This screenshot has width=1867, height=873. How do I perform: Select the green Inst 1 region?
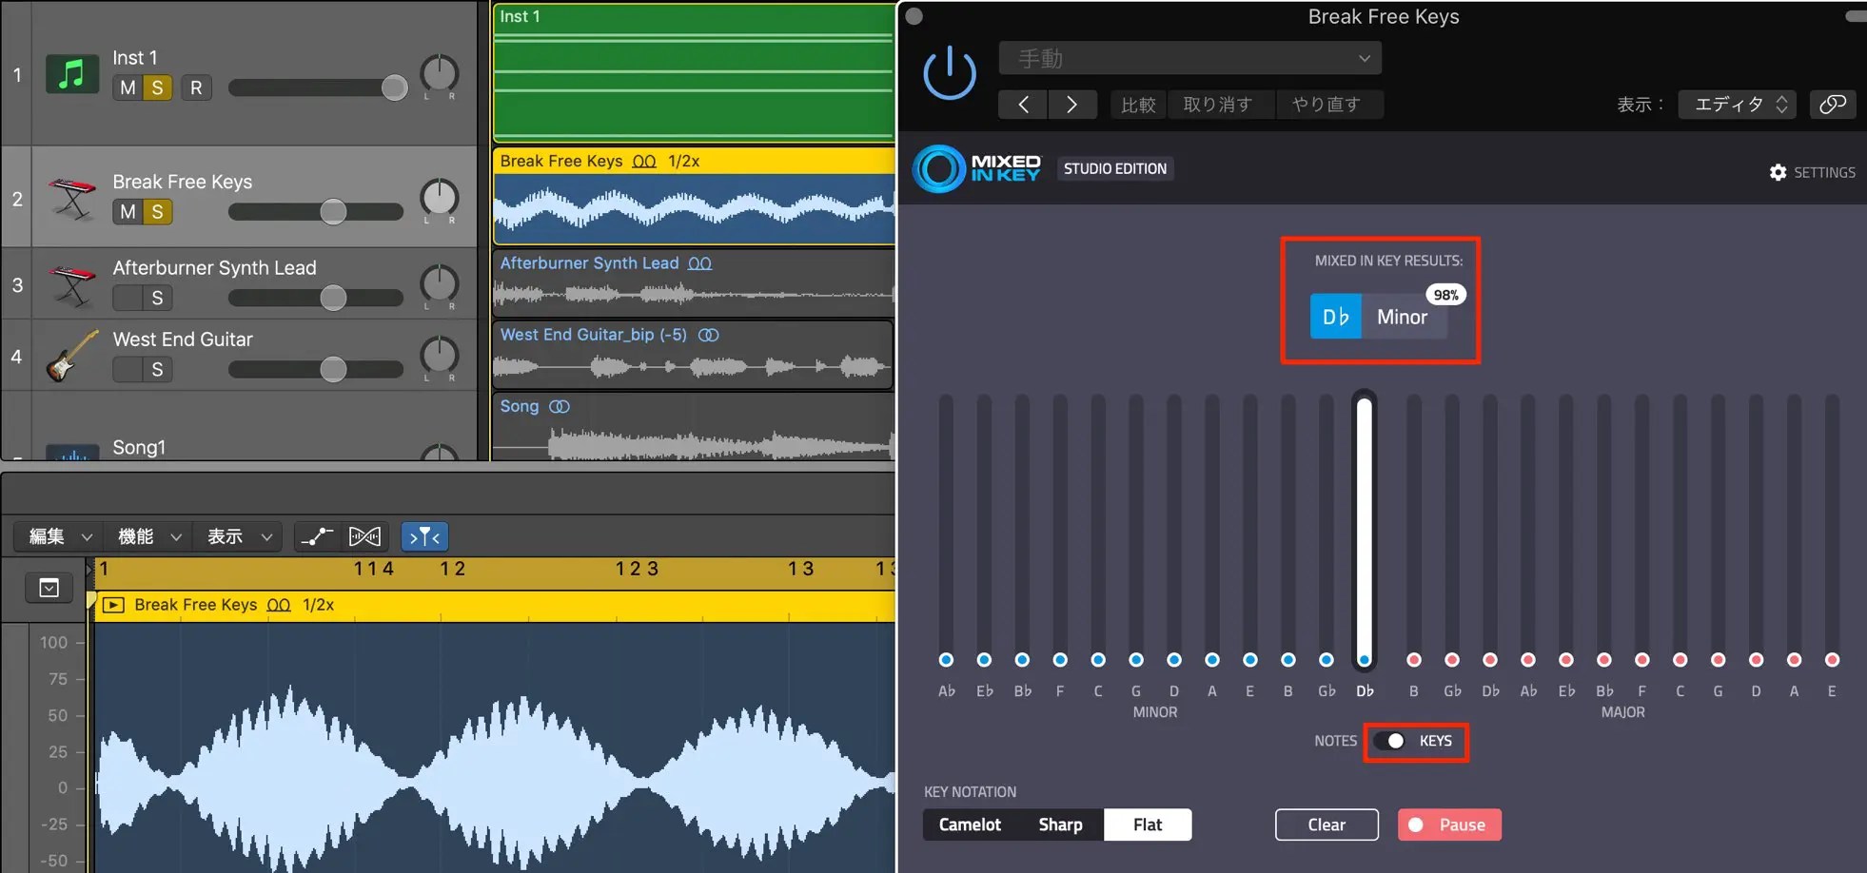coord(694,73)
